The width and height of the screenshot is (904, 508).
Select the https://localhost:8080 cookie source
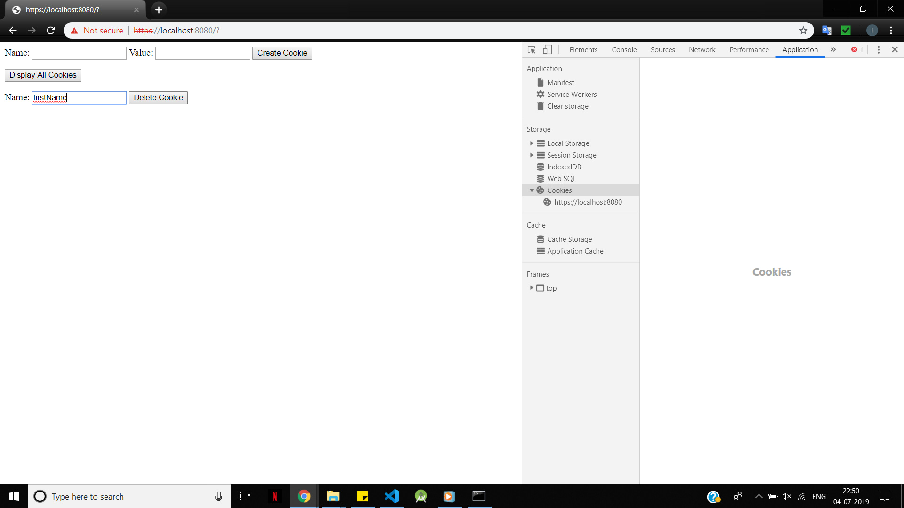pos(587,202)
